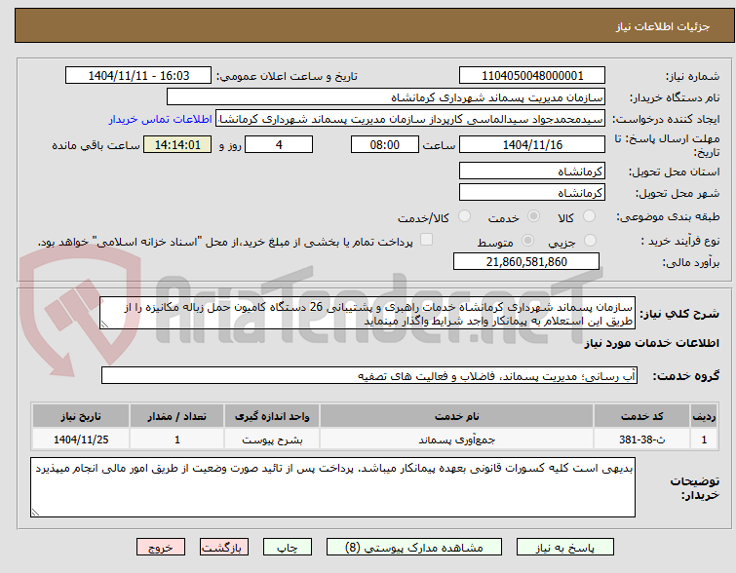Click the جزئیات اطلاعات نیاز page title

point(662,26)
